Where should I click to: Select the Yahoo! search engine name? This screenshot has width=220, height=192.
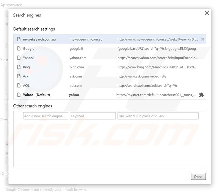point(28,58)
